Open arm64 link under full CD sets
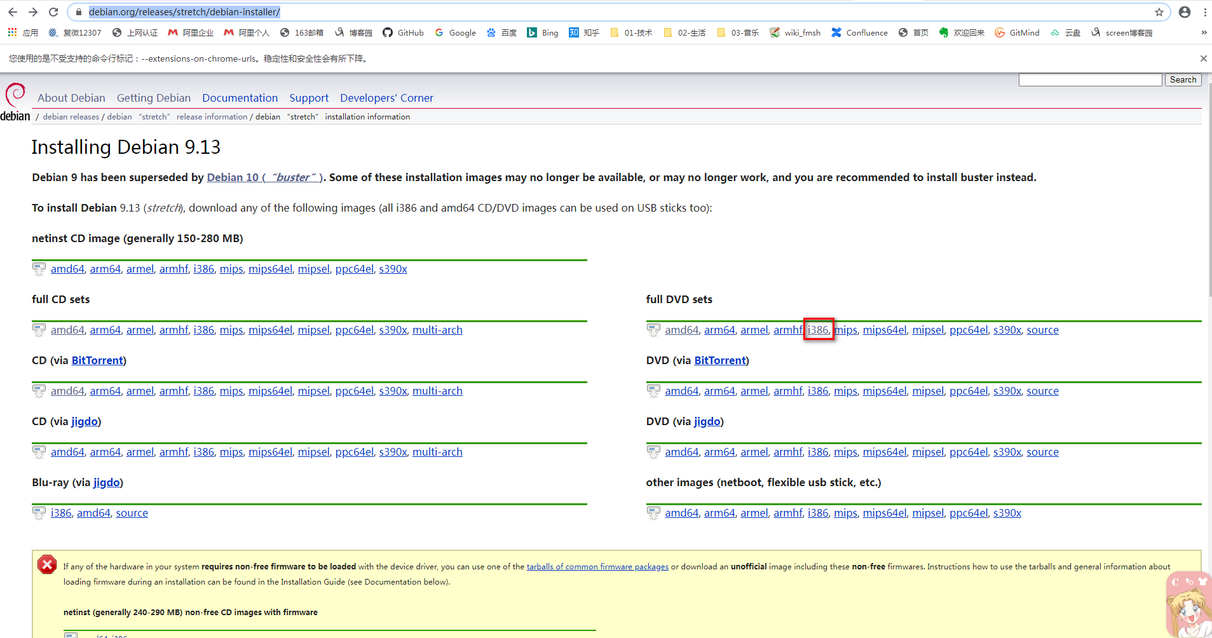The height and width of the screenshot is (638, 1212). pyautogui.click(x=105, y=330)
